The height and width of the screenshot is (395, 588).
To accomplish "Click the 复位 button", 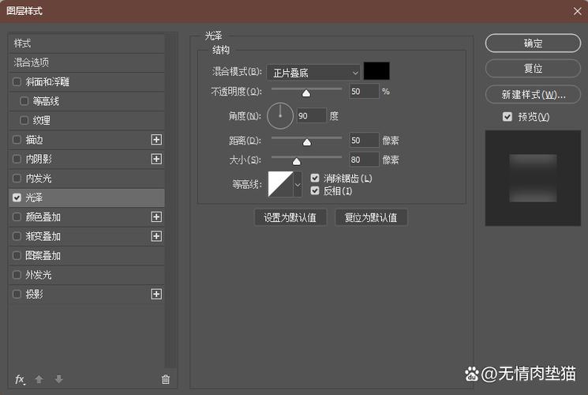I will pos(533,69).
